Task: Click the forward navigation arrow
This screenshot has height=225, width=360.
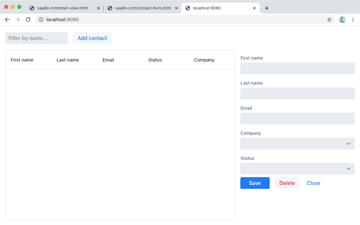Action: (x=18, y=20)
